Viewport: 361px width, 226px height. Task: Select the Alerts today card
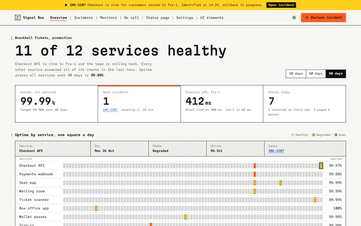pos(305,104)
